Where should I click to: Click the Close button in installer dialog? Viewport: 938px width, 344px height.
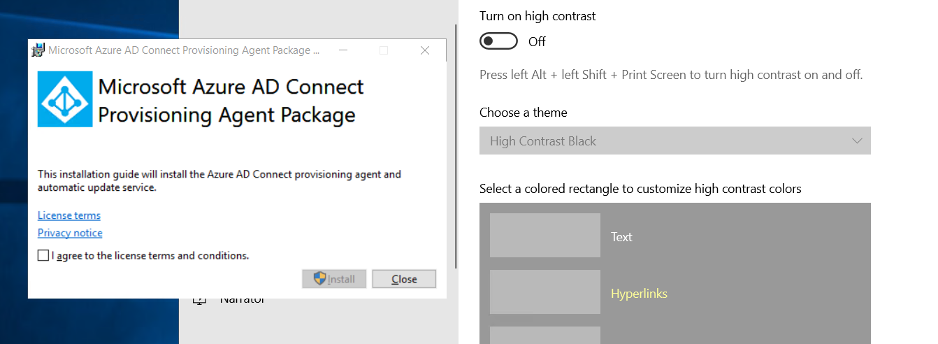point(404,279)
